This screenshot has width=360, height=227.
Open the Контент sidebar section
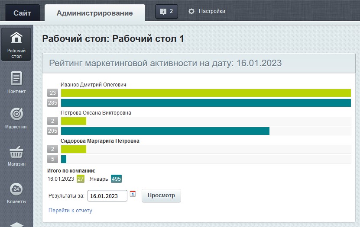pos(16,82)
